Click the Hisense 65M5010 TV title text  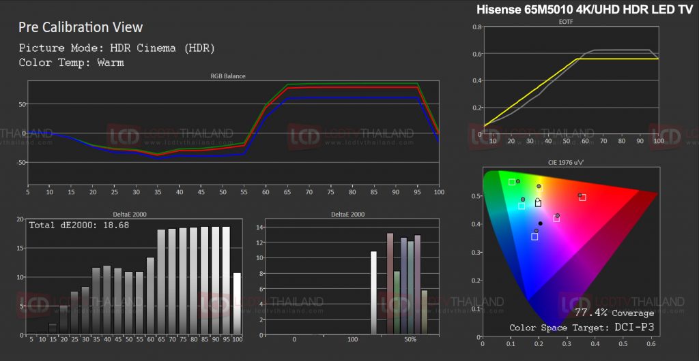[x=584, y=10]
